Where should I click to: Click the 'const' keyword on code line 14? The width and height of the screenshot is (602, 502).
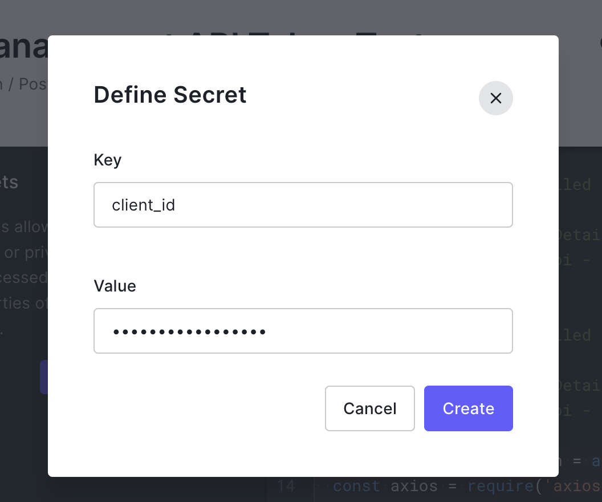[x=356, y=486]
